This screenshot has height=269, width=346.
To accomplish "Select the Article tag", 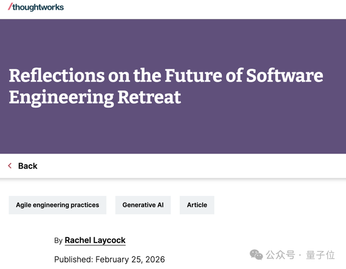I will 197,205.
